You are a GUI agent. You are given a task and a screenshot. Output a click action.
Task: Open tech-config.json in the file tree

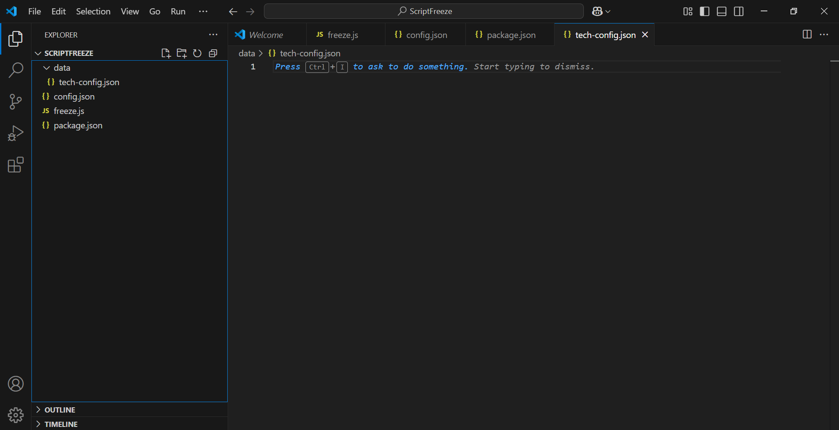point(129,82)
